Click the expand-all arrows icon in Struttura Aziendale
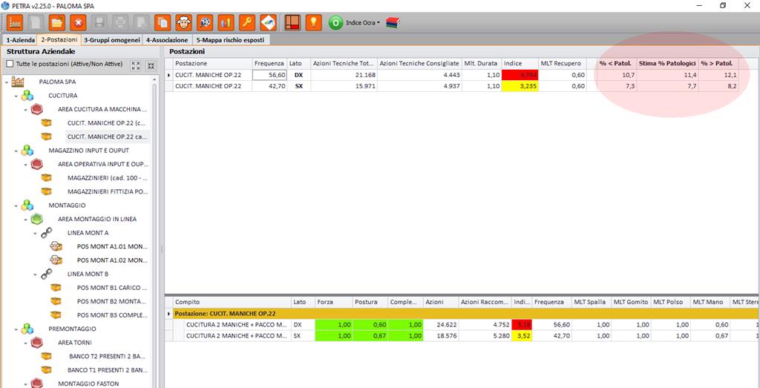This screenshot has height=388, width=760. coord(136,66)
